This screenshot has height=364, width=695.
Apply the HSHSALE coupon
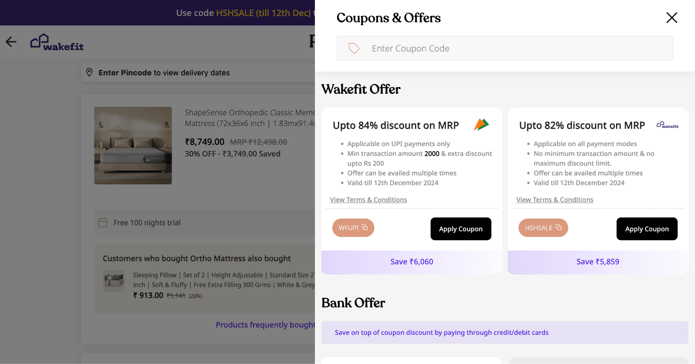click(647, 229)
